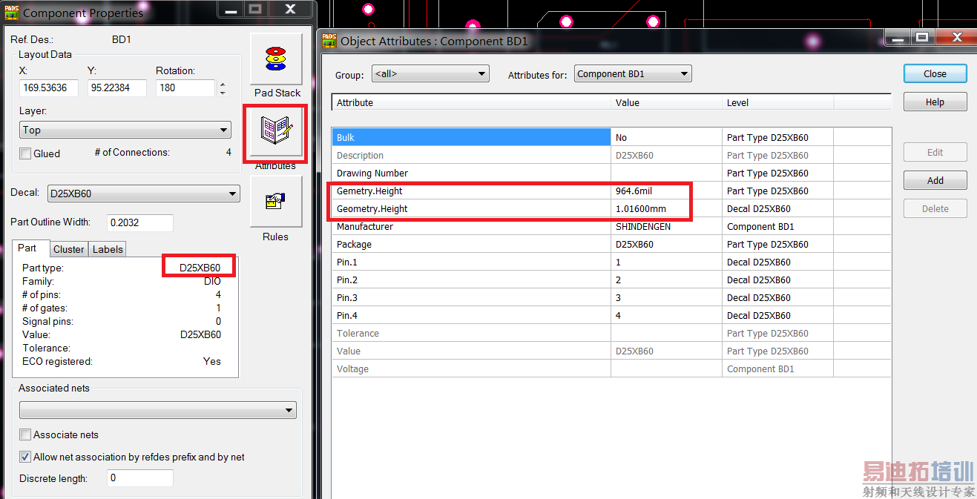Enable the Associate nets checkbox
The height and width of the screenshot is (499, 977).
click(x=25, y=434)
